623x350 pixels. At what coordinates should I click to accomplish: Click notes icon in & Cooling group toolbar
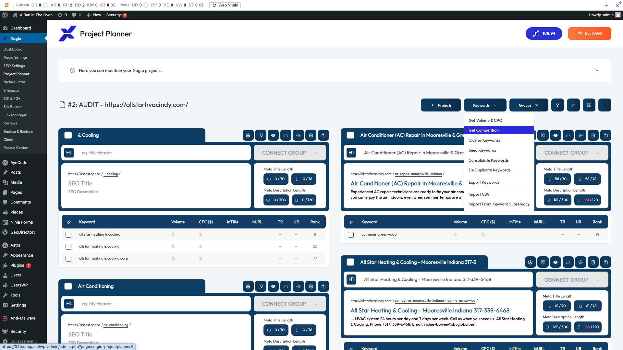(261, 135)
